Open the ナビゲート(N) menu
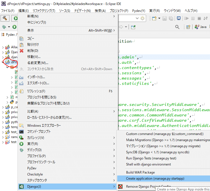 point(82,11)
